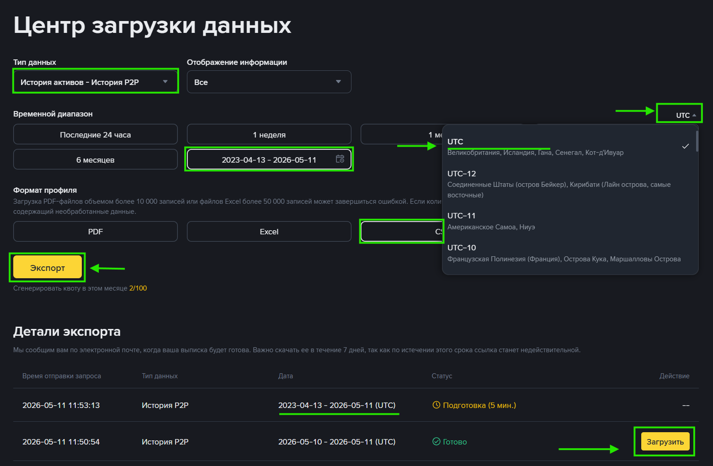
Task: Open the Отображение информации dropdown
Action: click(269, 82)
